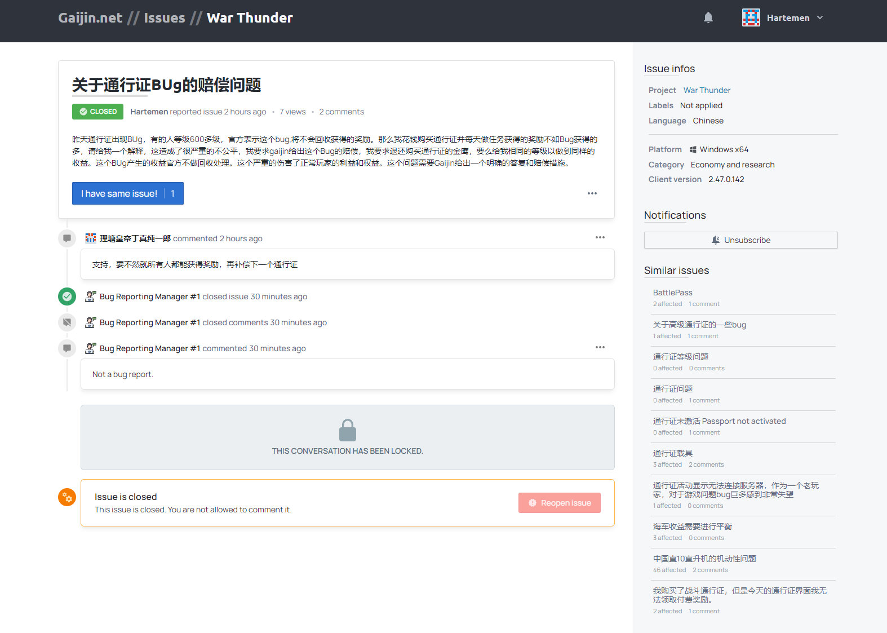Image resolution: width=887 pixels, height=633 pixels.
Task: Click the 'Similar issues' heading
Action: 677,271
